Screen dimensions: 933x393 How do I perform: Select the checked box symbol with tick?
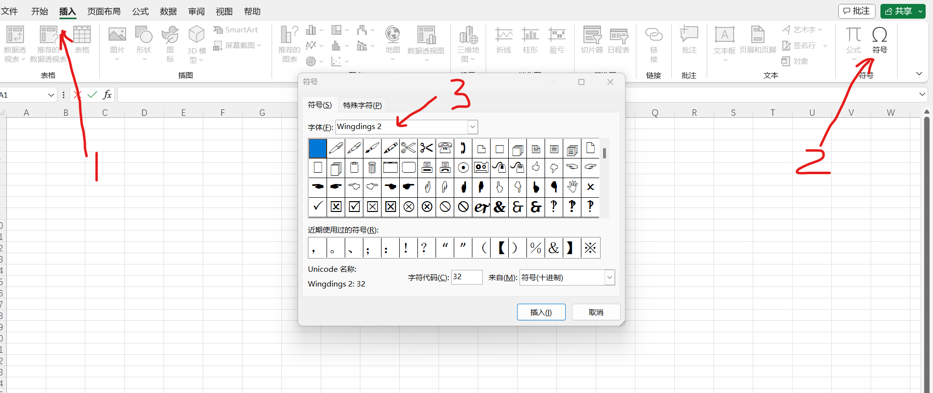tap(354, 207)
